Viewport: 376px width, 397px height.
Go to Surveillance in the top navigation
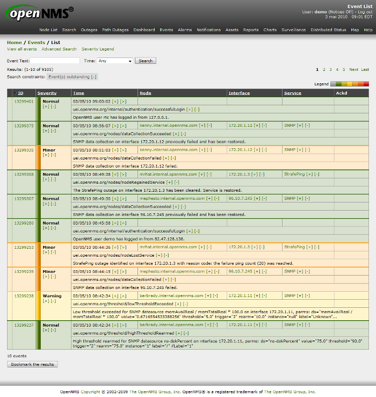click(x=293, y=30)
